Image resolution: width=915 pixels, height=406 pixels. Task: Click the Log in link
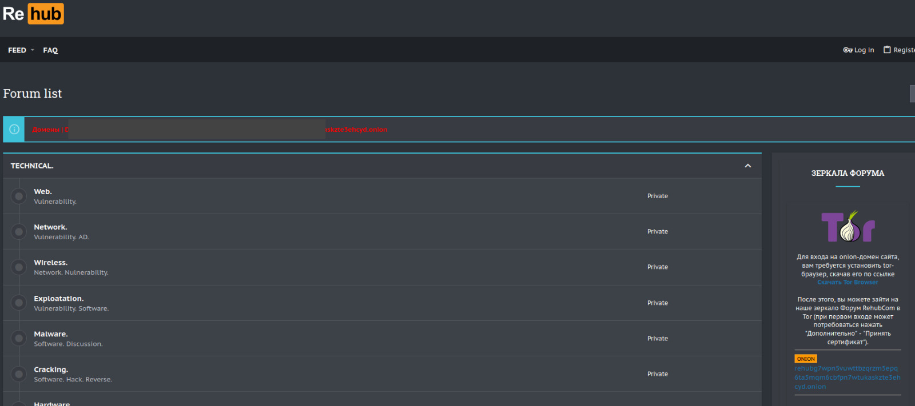point(859,50)
